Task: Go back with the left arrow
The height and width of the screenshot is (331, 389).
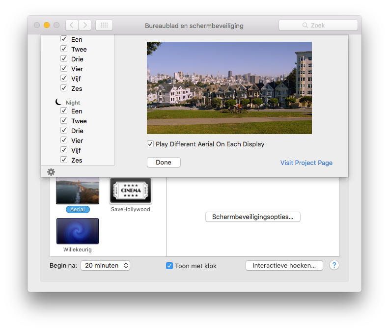Action: click(x=72, y=25)
